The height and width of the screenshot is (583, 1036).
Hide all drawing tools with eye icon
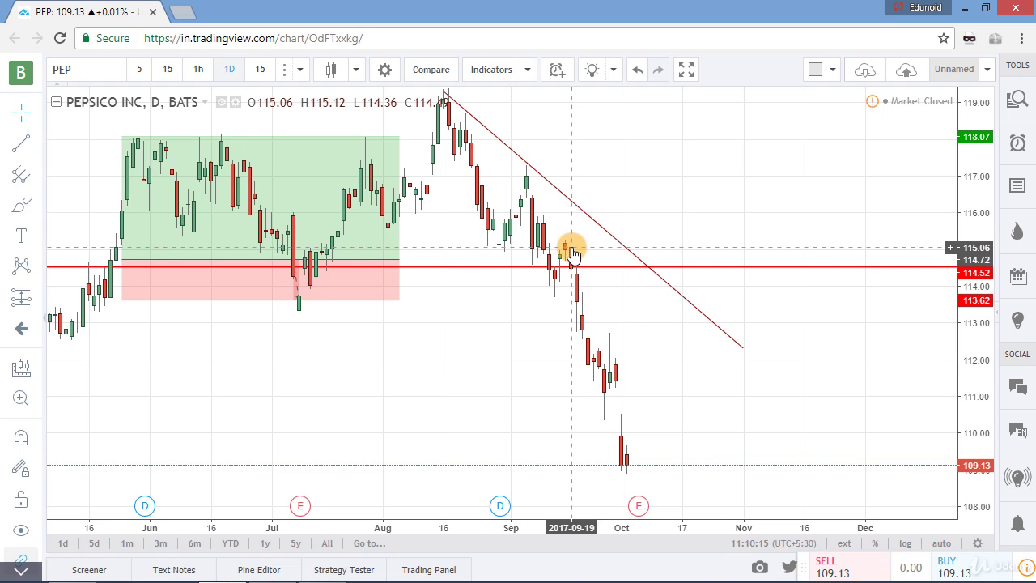click(x=21, y=530)
